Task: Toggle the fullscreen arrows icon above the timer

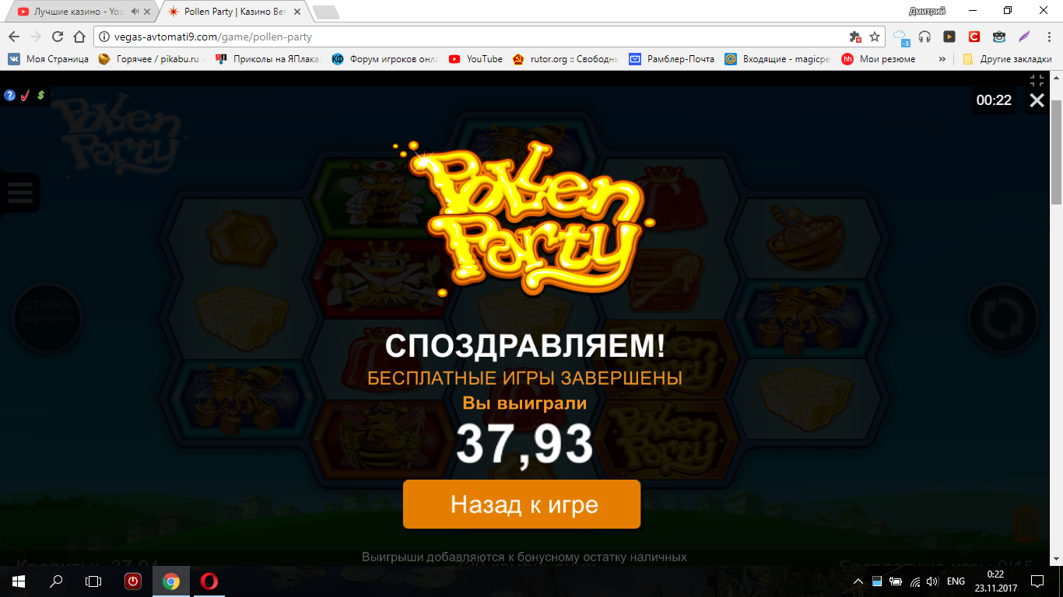Action: (1037, 80)
